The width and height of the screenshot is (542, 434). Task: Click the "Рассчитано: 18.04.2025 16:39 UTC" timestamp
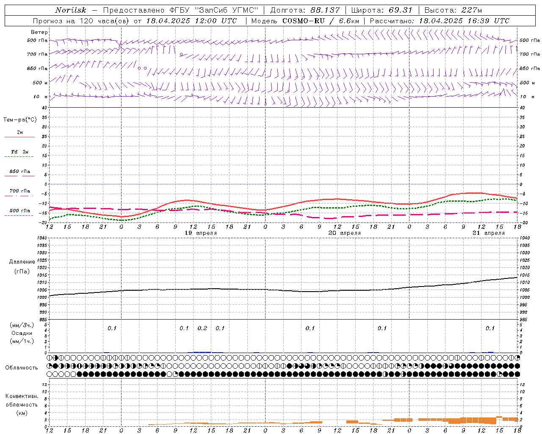[x=440, y=21]
